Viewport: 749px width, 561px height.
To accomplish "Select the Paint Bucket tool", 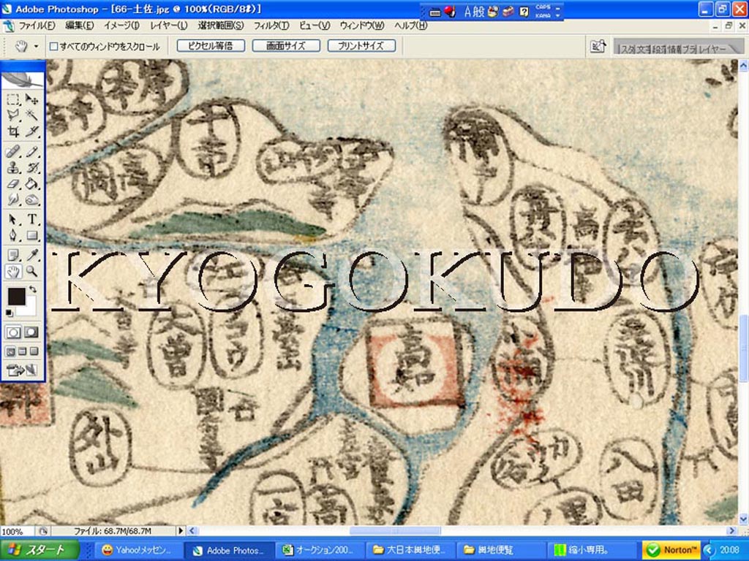I will coord(31,183).
